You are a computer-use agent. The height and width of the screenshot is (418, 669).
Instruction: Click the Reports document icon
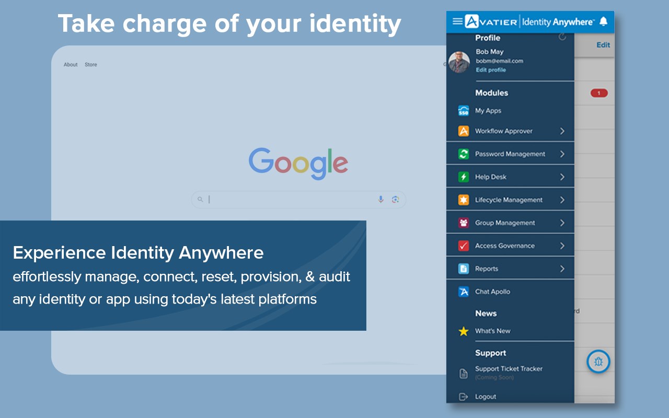464,269
